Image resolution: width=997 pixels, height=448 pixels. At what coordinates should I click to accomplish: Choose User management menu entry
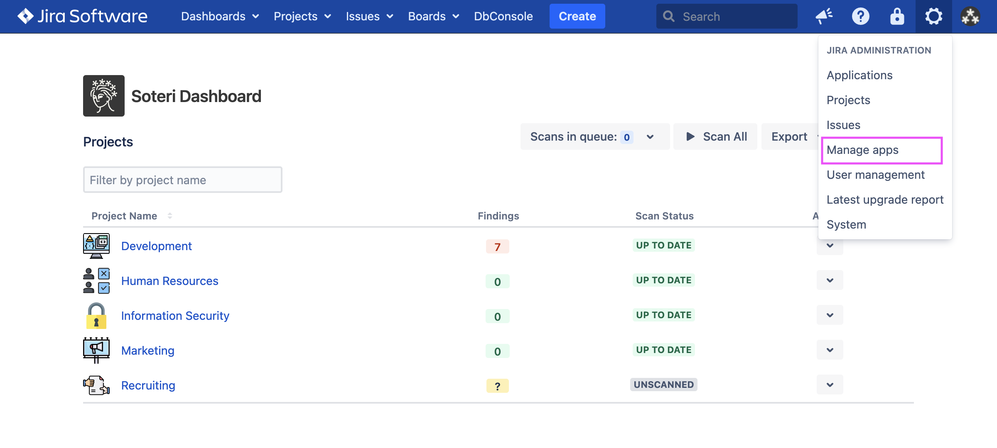875,175
